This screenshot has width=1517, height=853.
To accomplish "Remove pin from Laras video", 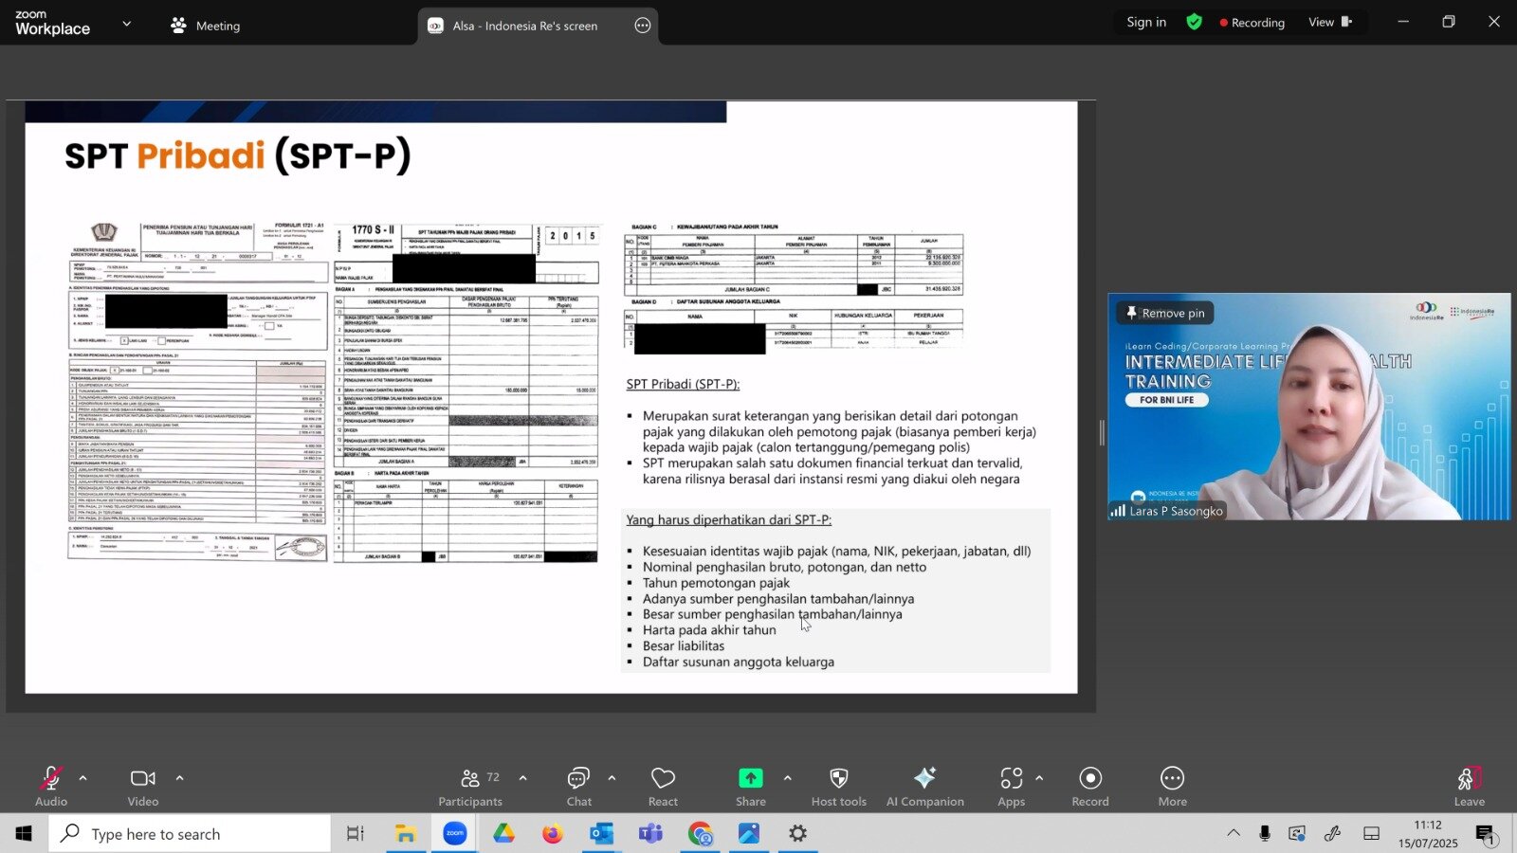I will coord(1165,313).
